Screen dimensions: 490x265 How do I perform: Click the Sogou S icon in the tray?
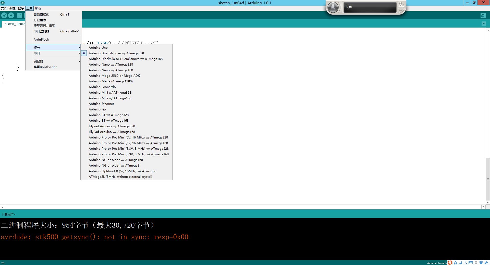pos(450,263)
